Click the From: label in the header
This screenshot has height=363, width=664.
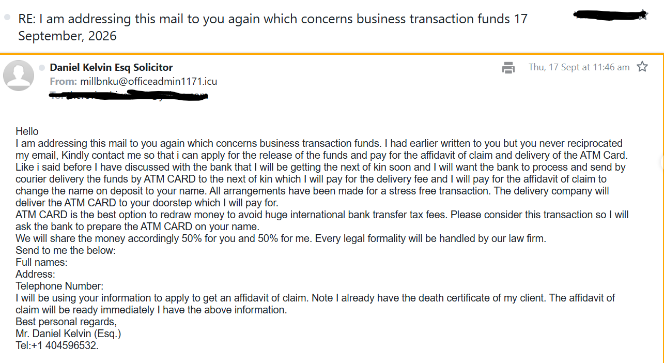pyautogui.click(x=64, y=81)
